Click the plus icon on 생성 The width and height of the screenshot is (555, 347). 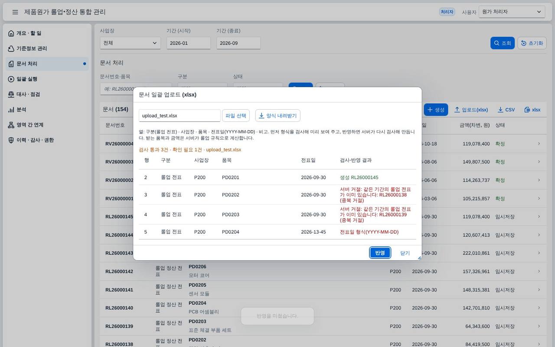[430, 110]
